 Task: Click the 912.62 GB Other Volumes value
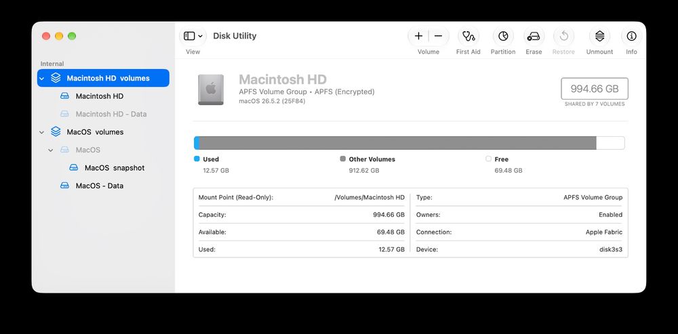(364, 171)
